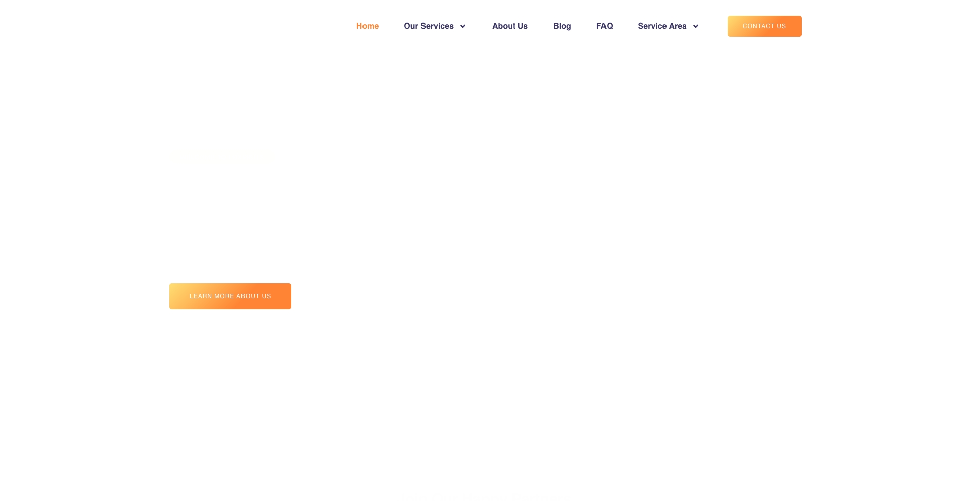Screen dimensions: 968x501
Task: Open About Us from the top navigation
Action: coord(510,26)
